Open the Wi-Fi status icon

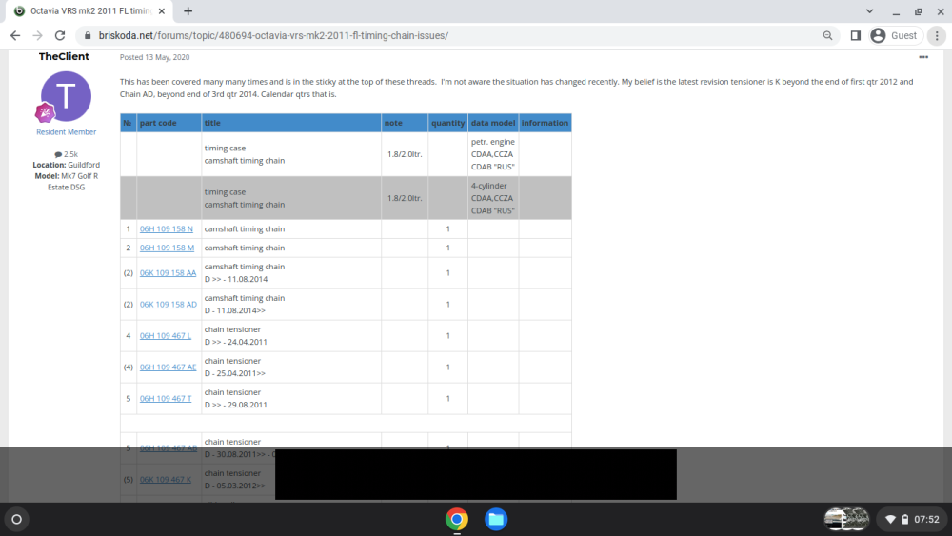pyautogui.click(x=891, y=520)
